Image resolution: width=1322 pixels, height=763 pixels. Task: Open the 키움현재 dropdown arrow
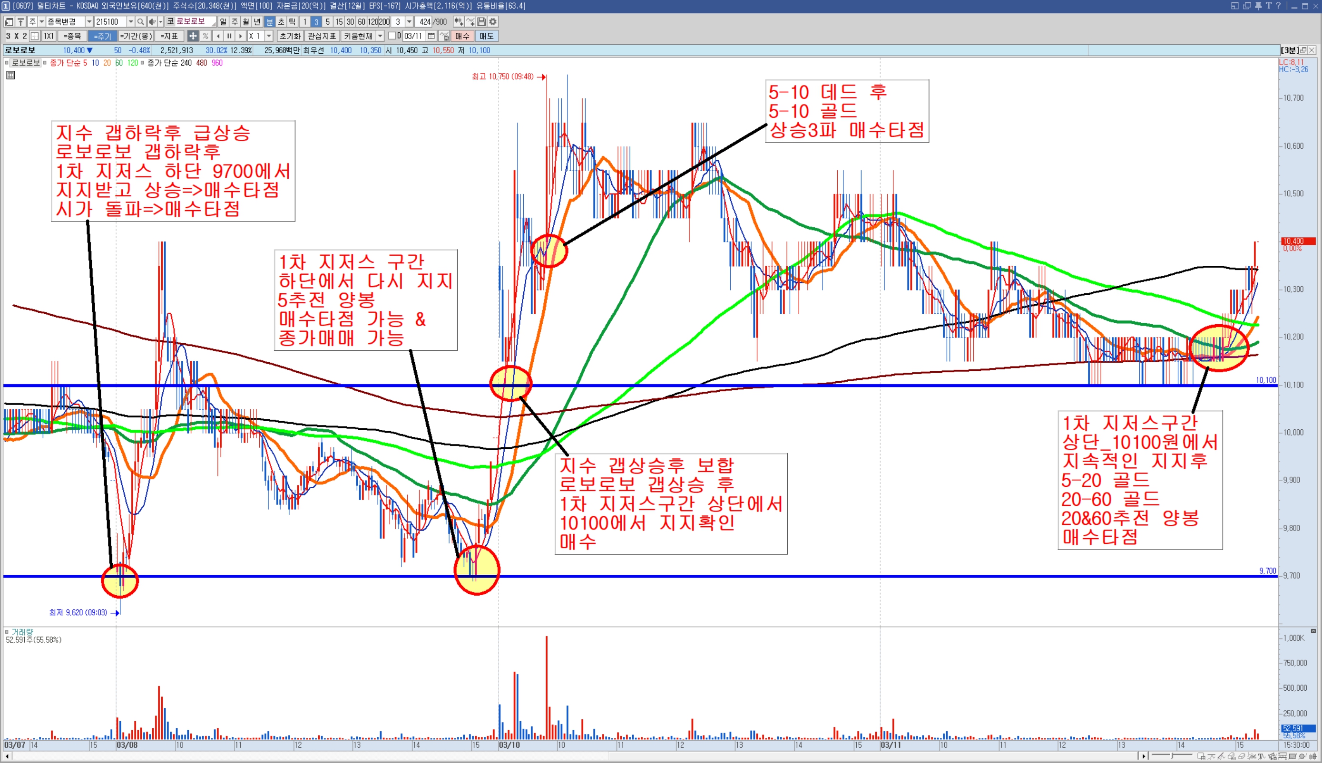pos(380,36)
